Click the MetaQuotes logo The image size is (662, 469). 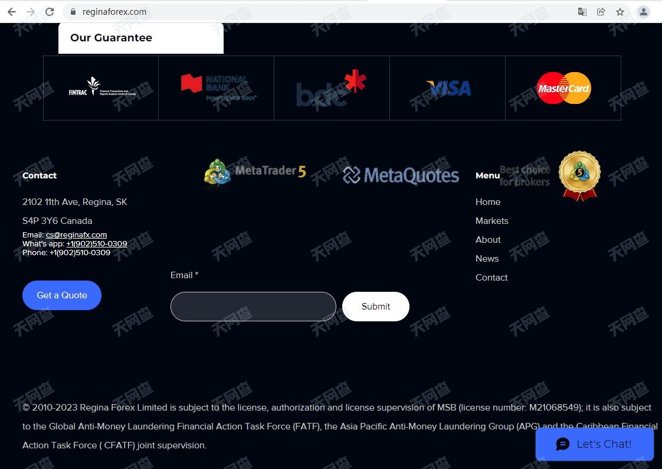tap(401, 175)
